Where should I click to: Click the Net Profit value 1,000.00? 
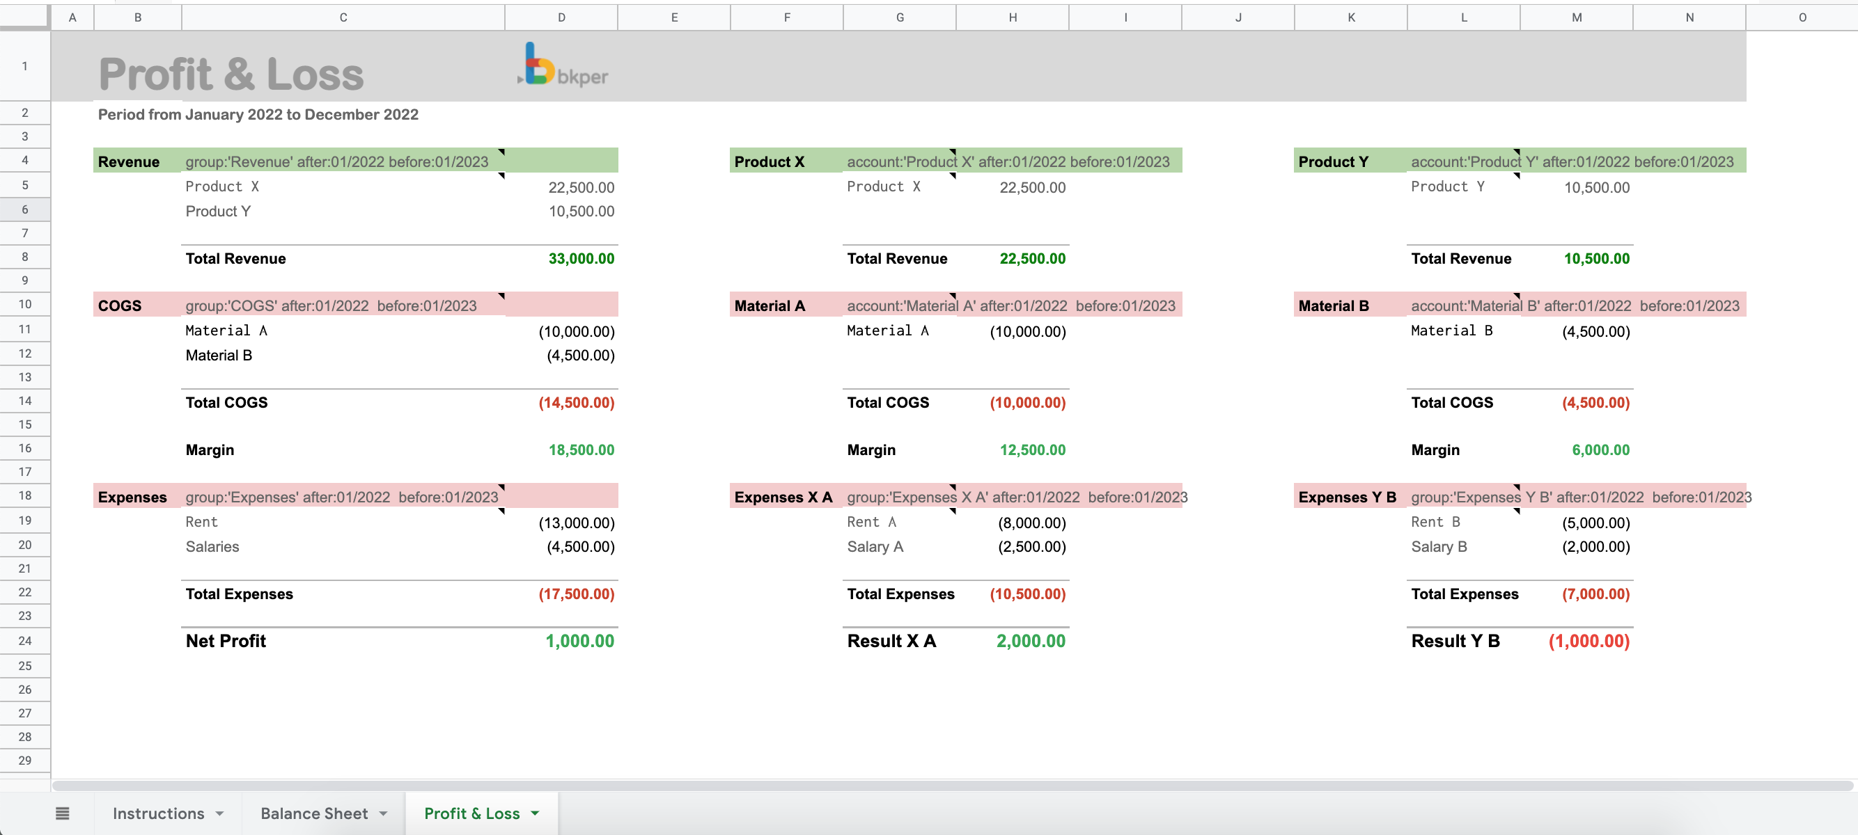coord(579,641)
